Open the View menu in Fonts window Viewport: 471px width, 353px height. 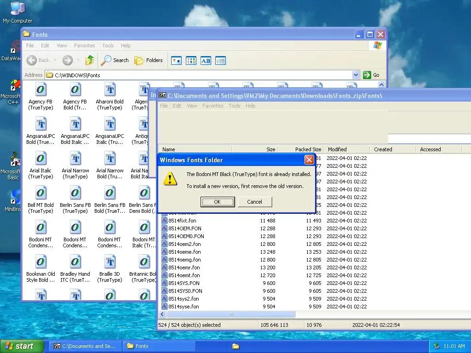(x=62, y=46)
